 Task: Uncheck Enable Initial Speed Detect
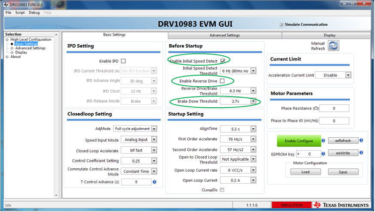pyautogui.click(x=223, y=61)
